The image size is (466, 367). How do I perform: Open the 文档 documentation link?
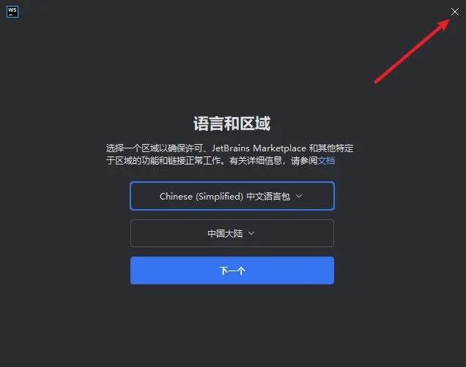point(326,161)
